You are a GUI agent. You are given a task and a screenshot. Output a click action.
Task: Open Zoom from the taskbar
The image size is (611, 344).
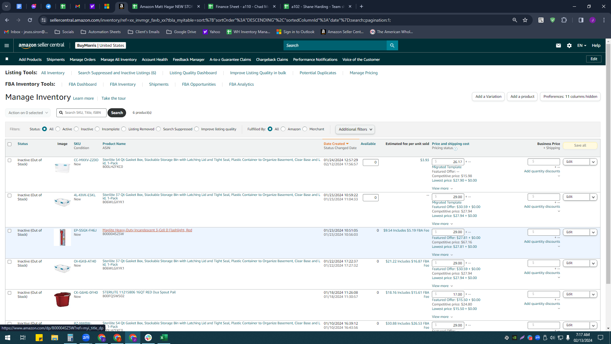click(x=86, y=338)
